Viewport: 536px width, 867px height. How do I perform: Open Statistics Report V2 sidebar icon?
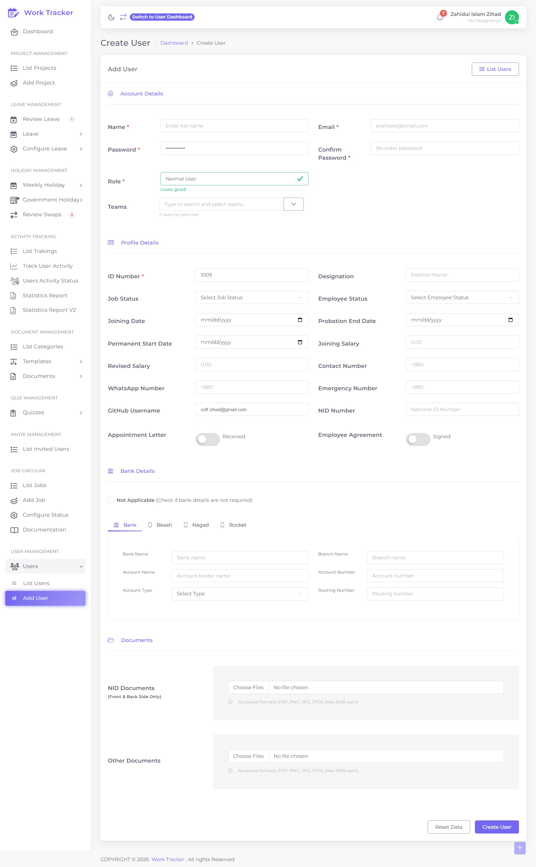[13, 310]
